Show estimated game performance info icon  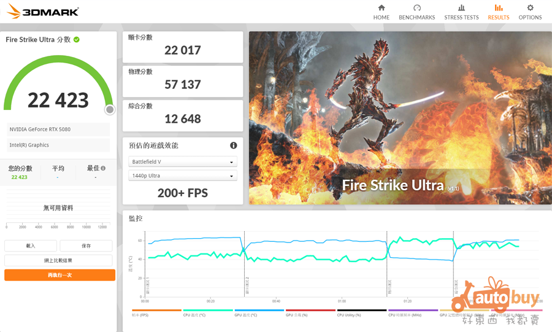click(233, 145)
